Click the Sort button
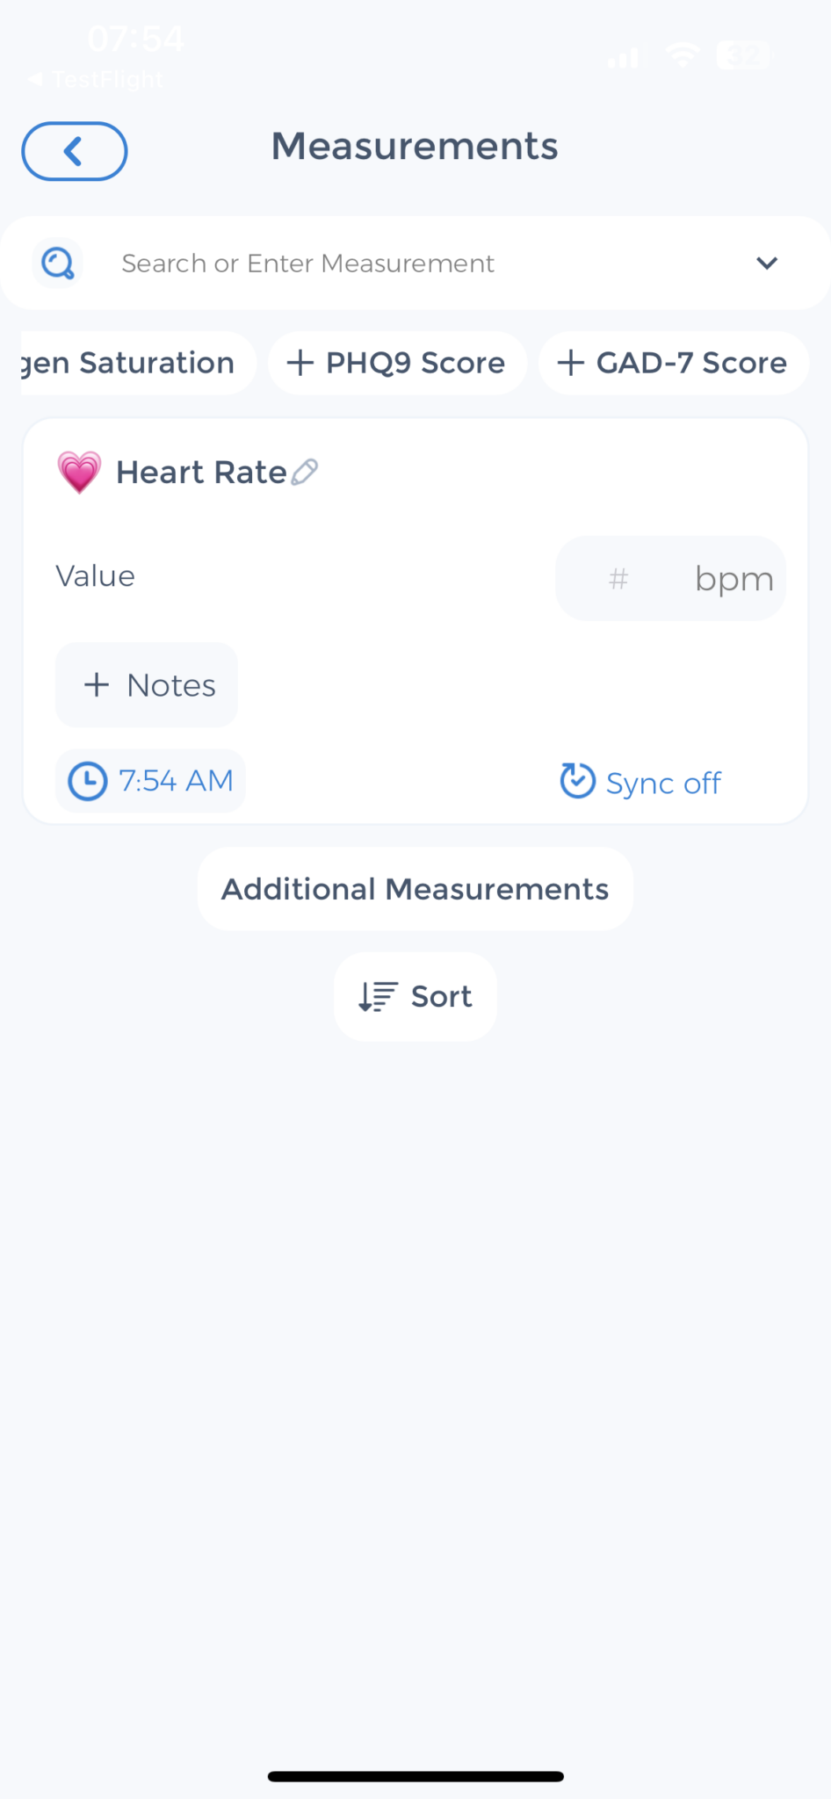831x1799 pixels. [415, 997]
